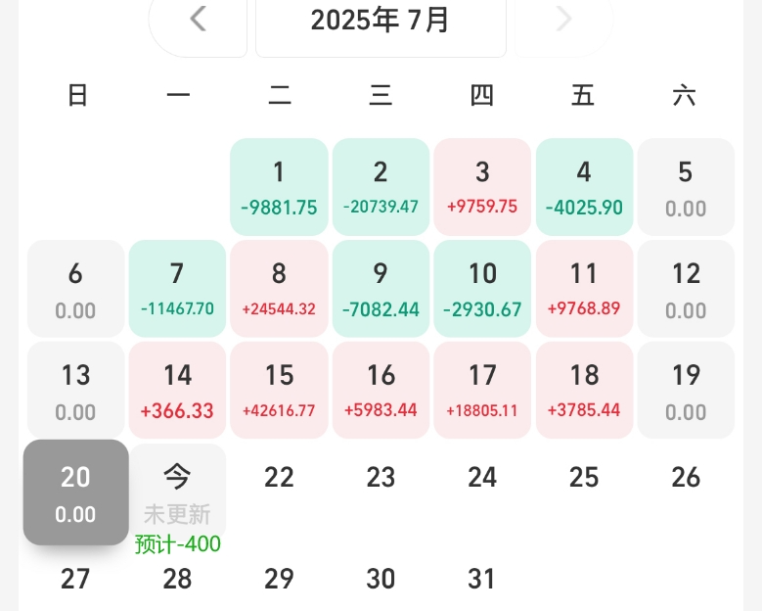Click the 六 weekday header
The image size is (762, 611).
pyautogui.click(x=685, y=95)
